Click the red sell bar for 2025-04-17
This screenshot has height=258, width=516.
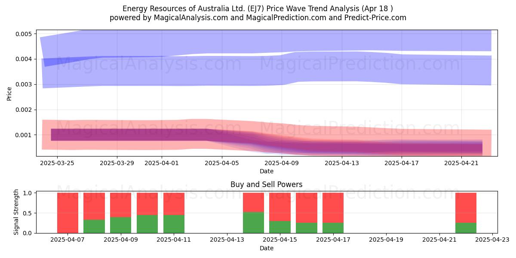(333, 208)
